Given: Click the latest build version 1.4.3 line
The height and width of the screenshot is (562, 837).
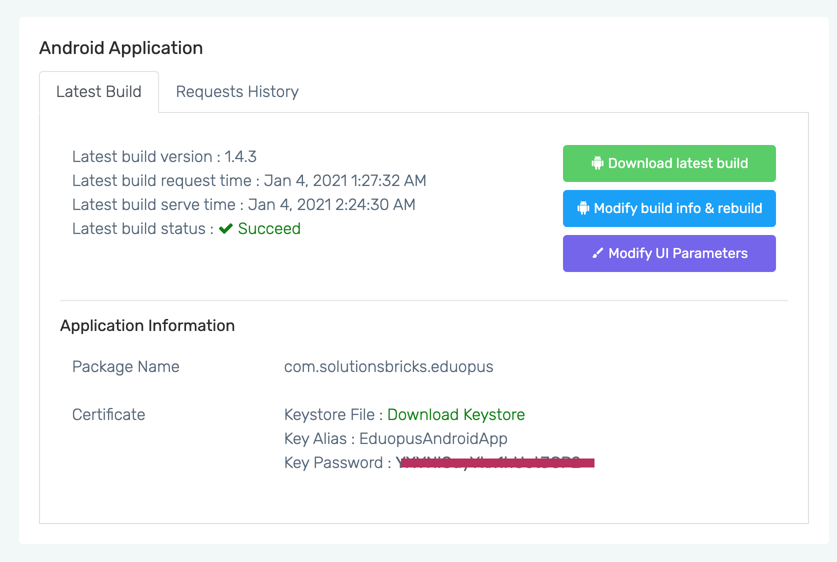Looking at the screenshot, I should 164,156.
